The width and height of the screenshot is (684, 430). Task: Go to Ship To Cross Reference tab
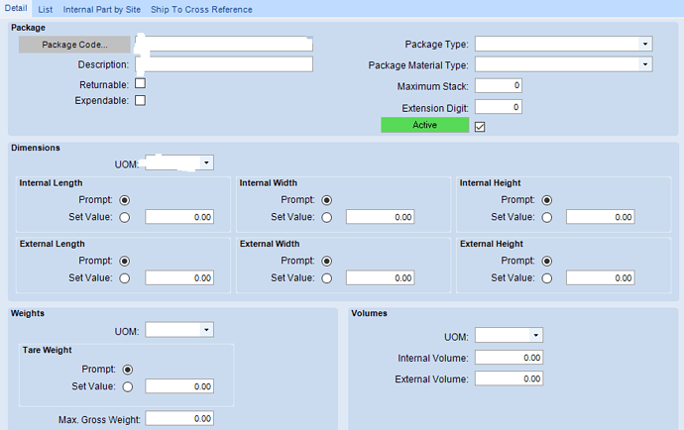point(201,9)
